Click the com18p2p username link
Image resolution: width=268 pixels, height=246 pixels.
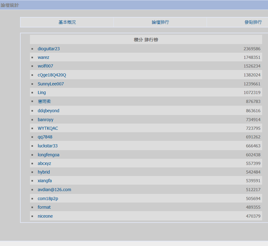(48, 199)
